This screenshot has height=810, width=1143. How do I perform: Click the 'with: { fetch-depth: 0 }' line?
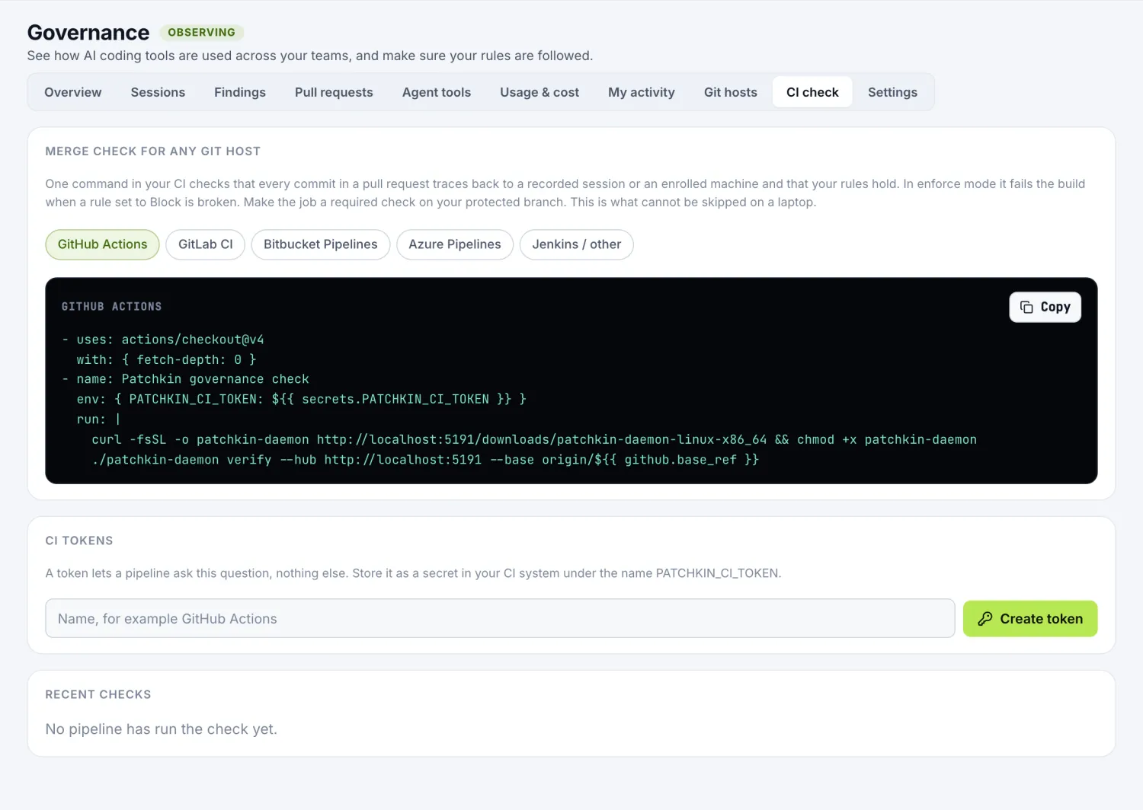166,359
